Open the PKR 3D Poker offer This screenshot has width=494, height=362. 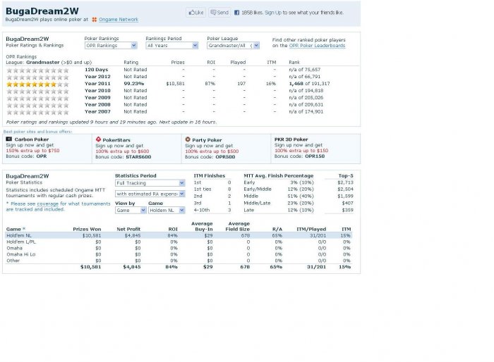click(x=315, y=149)
